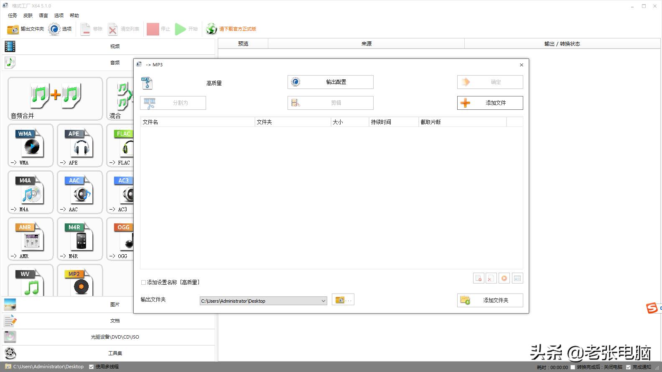Screen dimensions: 662x372
Task: Choose the APE conversion icon
Action: [80, 145]
